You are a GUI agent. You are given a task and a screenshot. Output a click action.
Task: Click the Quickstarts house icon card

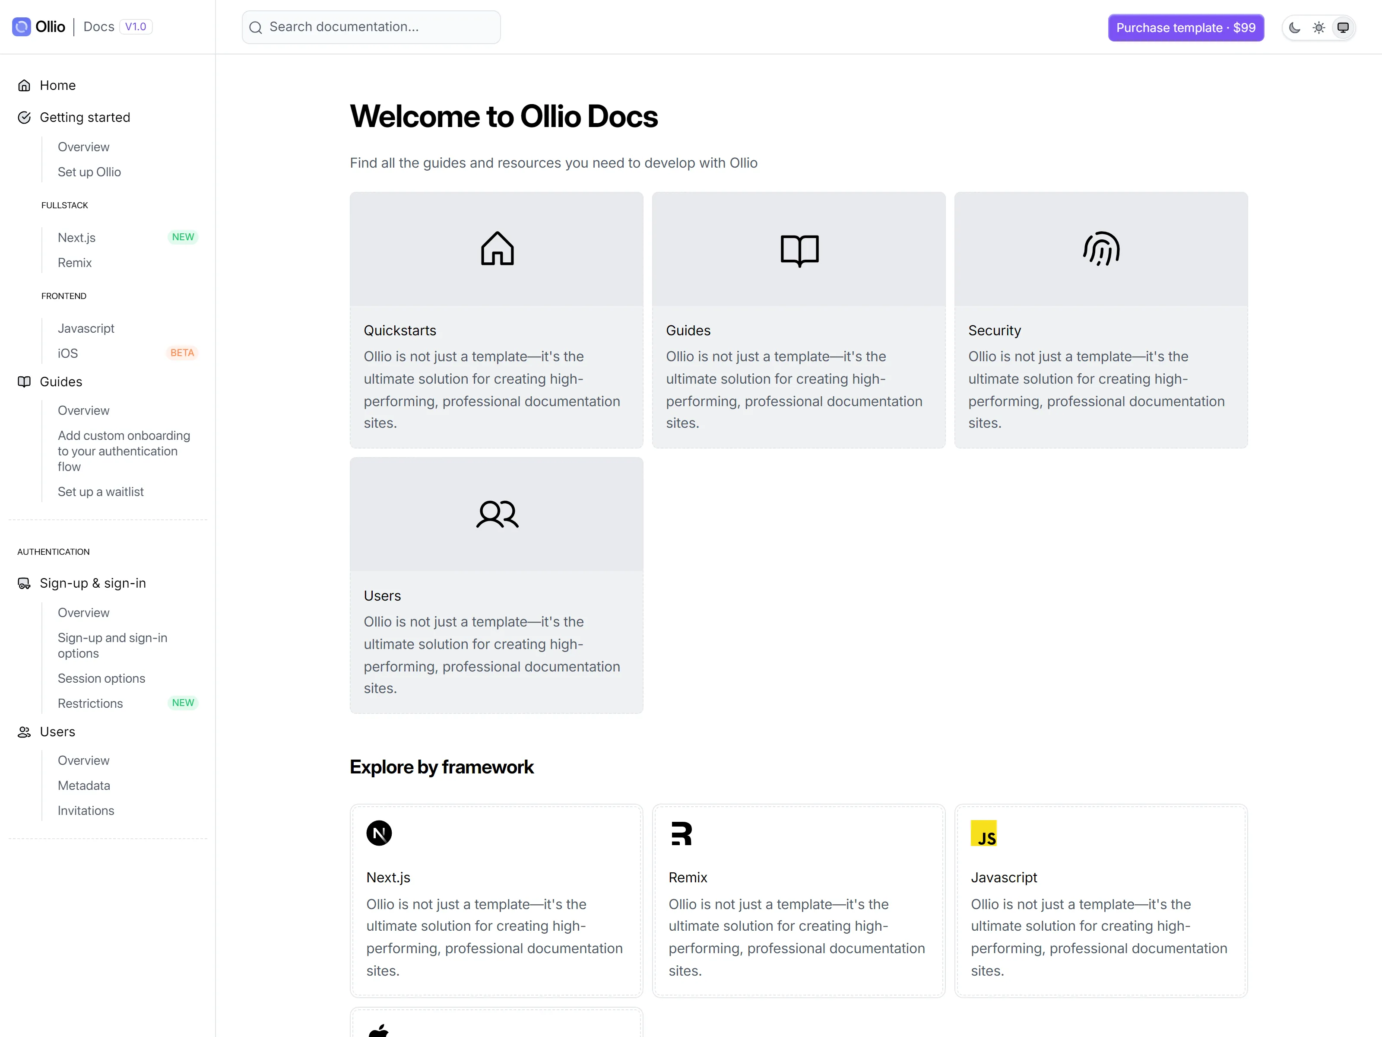point(497,320)
